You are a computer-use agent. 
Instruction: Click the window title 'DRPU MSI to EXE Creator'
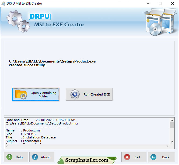24,3
